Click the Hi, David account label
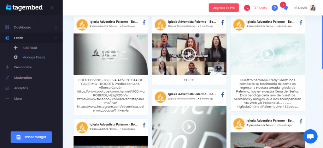The width and height of the screenshot is (323, 148). [x=300, y=8]
